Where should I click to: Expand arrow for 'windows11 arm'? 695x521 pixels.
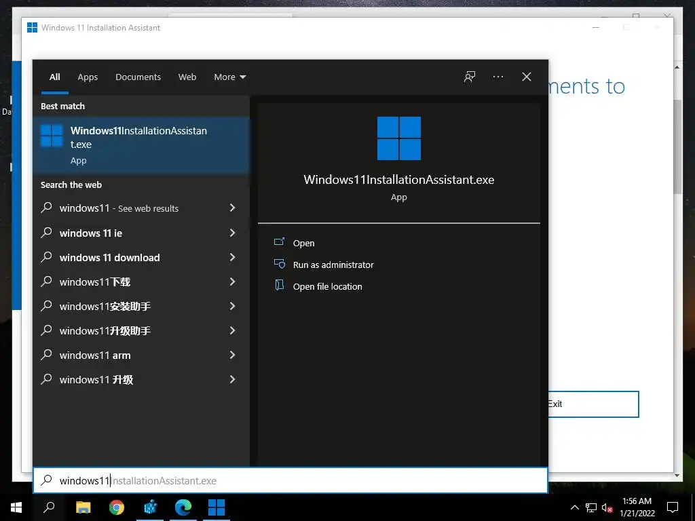pyautogui.click(x=232, y=355)
